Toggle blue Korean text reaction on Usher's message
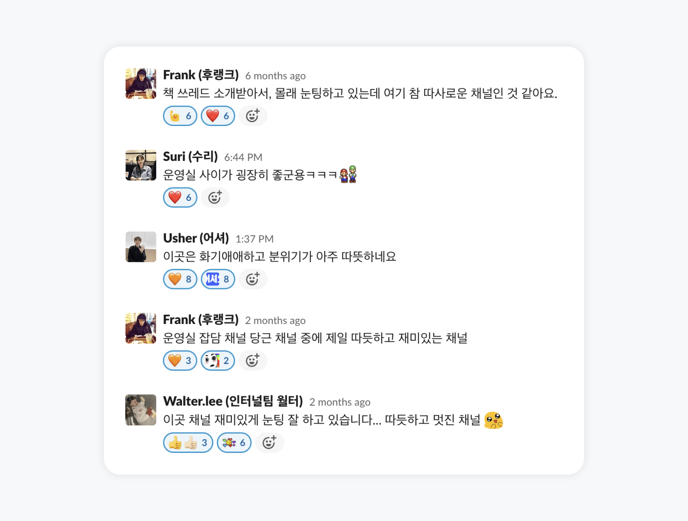 click(x=218, y=279)
